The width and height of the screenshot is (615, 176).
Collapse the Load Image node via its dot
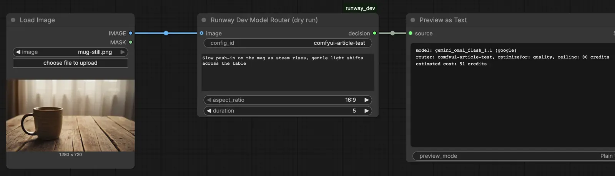(13, 20)
